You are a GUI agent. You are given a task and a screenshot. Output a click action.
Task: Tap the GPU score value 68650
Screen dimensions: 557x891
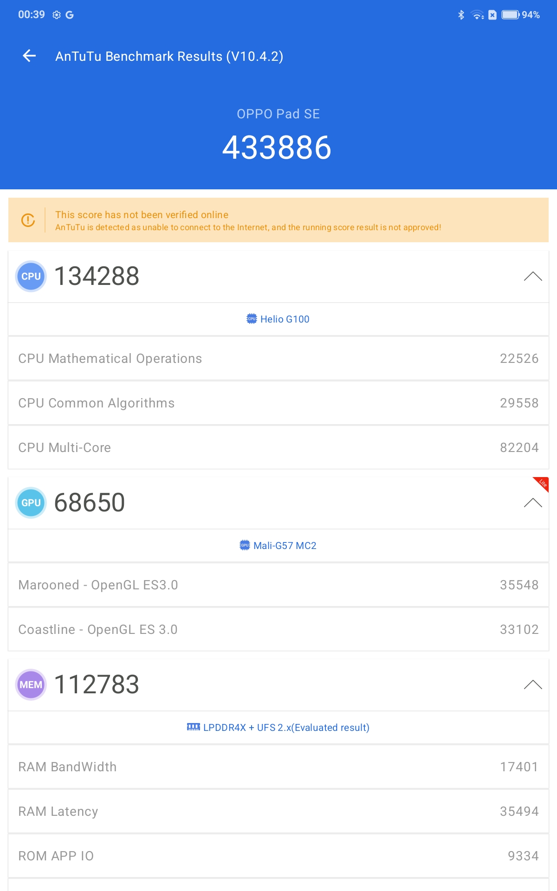[90, 503]
